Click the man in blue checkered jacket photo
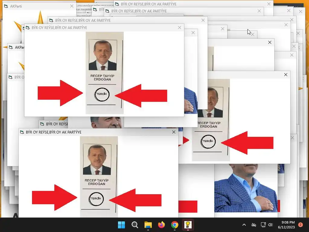 (x=246, y=188)
